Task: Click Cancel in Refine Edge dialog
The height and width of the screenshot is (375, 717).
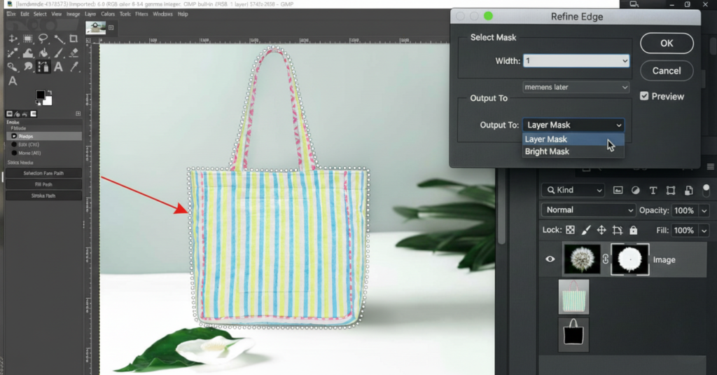Action: tap(667, 71)
